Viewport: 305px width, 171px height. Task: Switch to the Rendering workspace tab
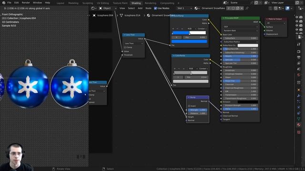click(x=151, y=3)
